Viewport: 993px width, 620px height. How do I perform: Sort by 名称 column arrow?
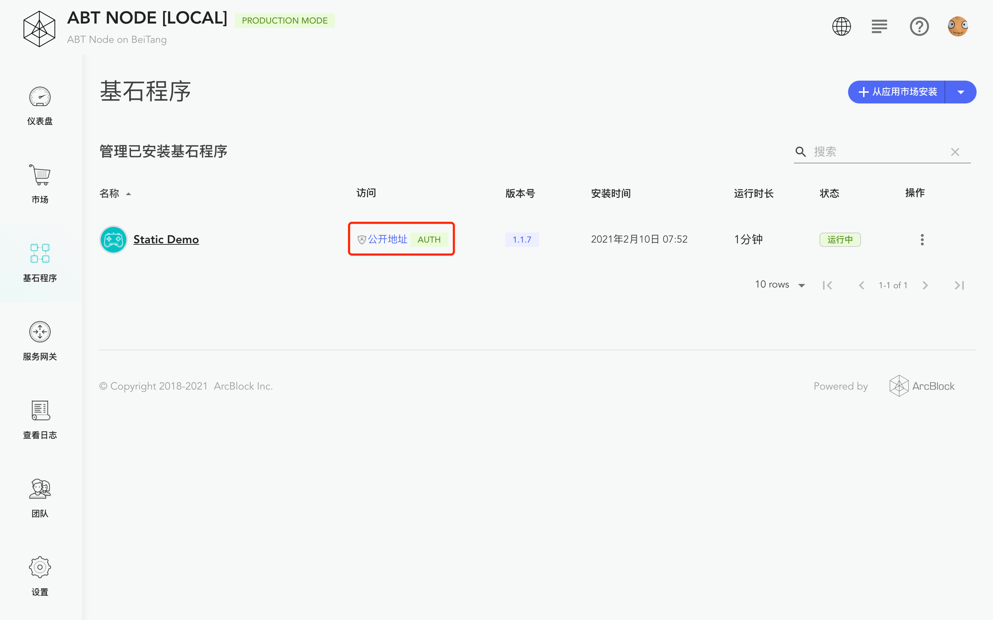tap(128, 194)
